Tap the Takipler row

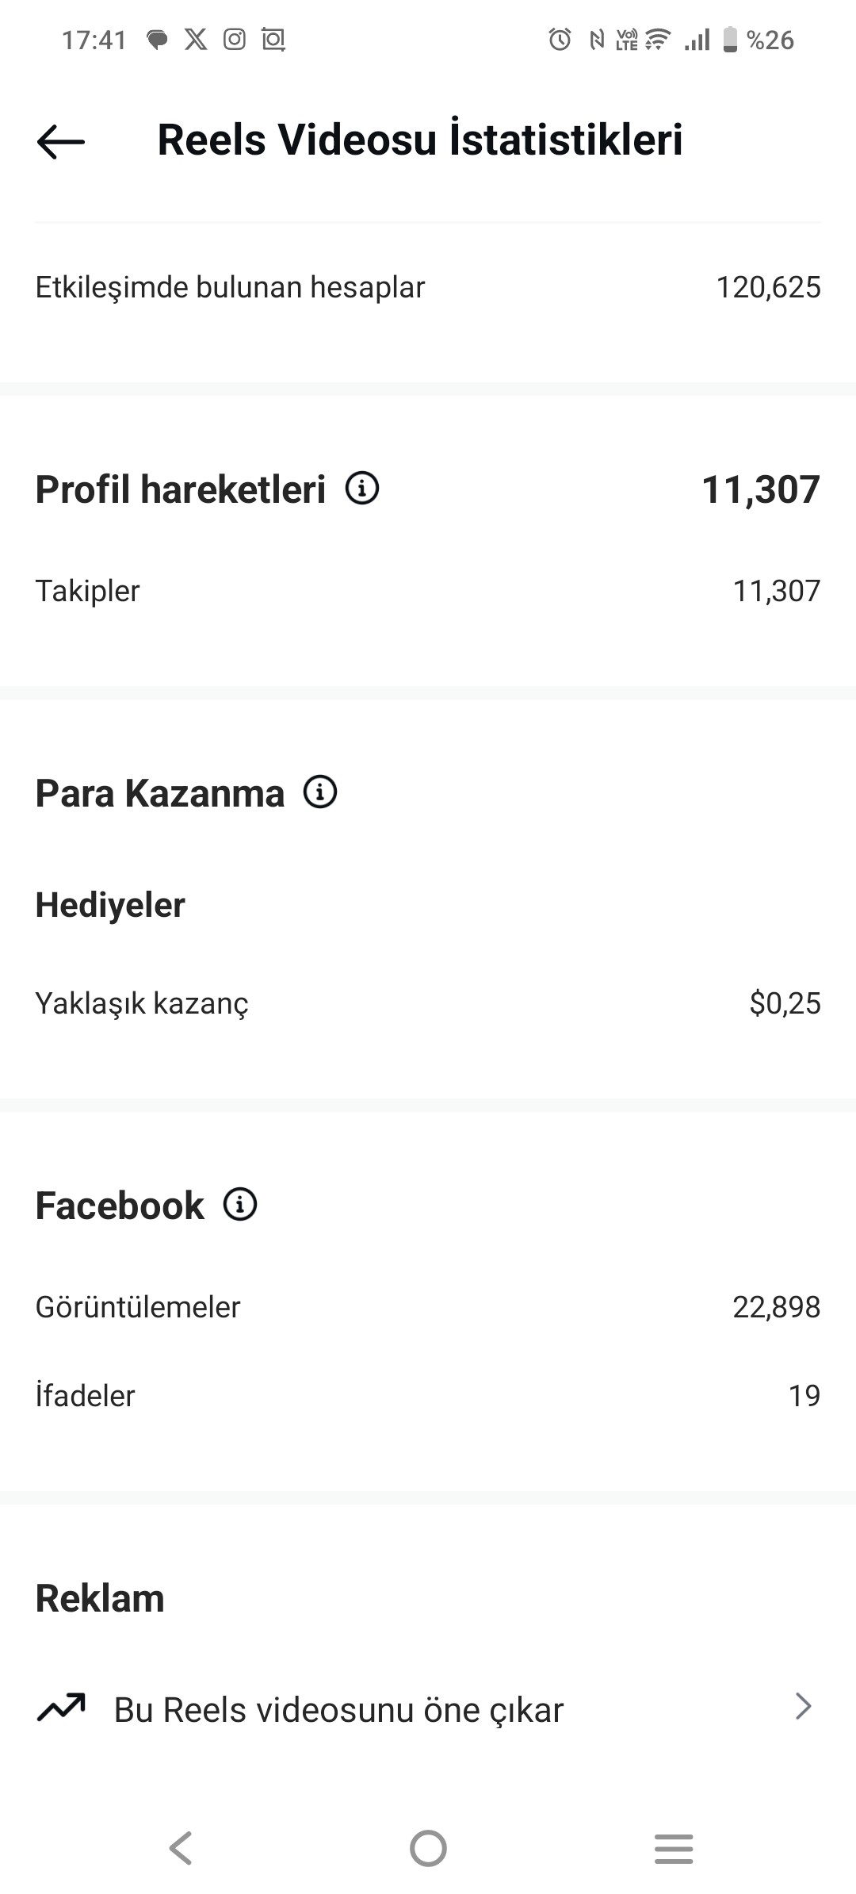pos(428,591)
